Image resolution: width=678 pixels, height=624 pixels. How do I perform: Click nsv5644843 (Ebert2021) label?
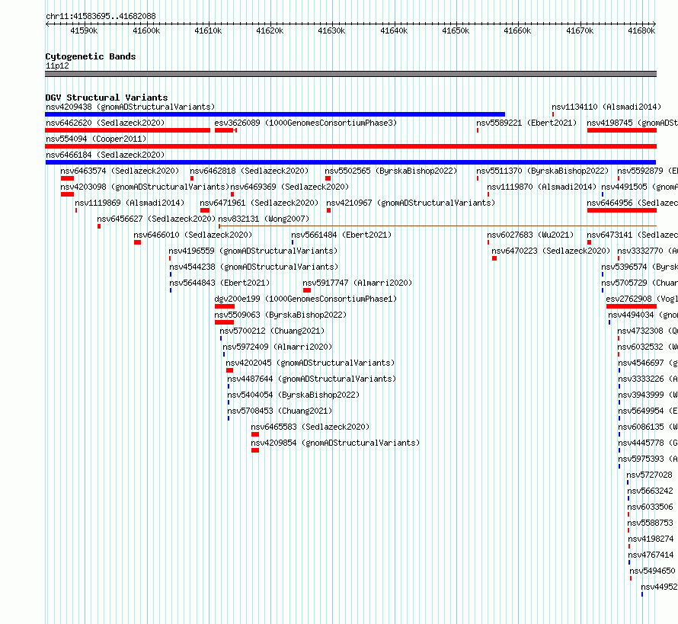(219, 283)
